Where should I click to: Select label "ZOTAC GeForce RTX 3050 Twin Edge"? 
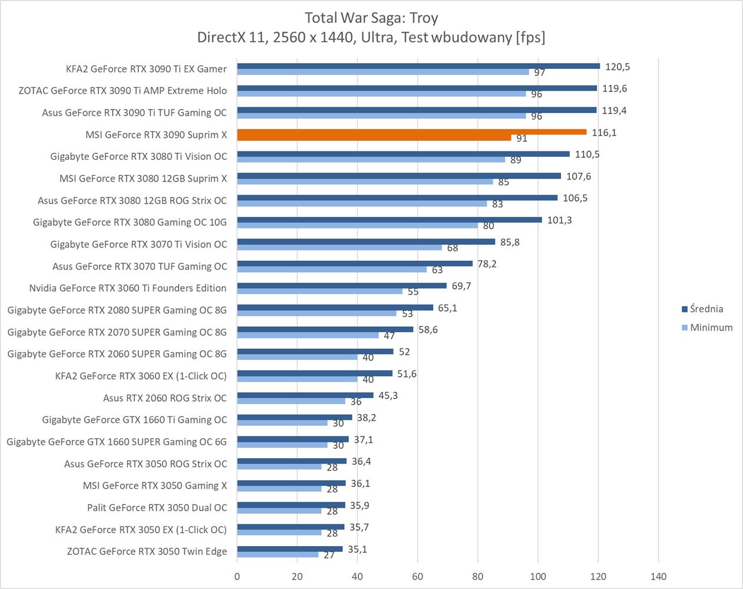click(x=147, y=551)
